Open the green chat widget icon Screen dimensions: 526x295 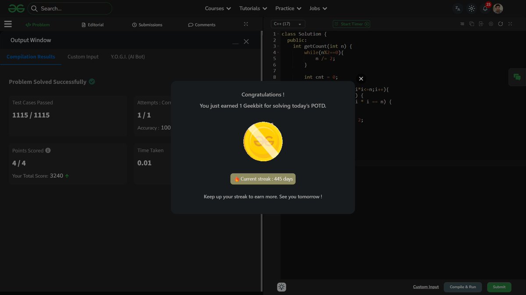(517, 77)
